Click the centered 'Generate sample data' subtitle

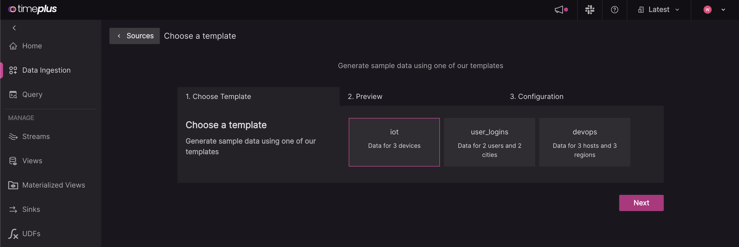(x=421, y=66)
